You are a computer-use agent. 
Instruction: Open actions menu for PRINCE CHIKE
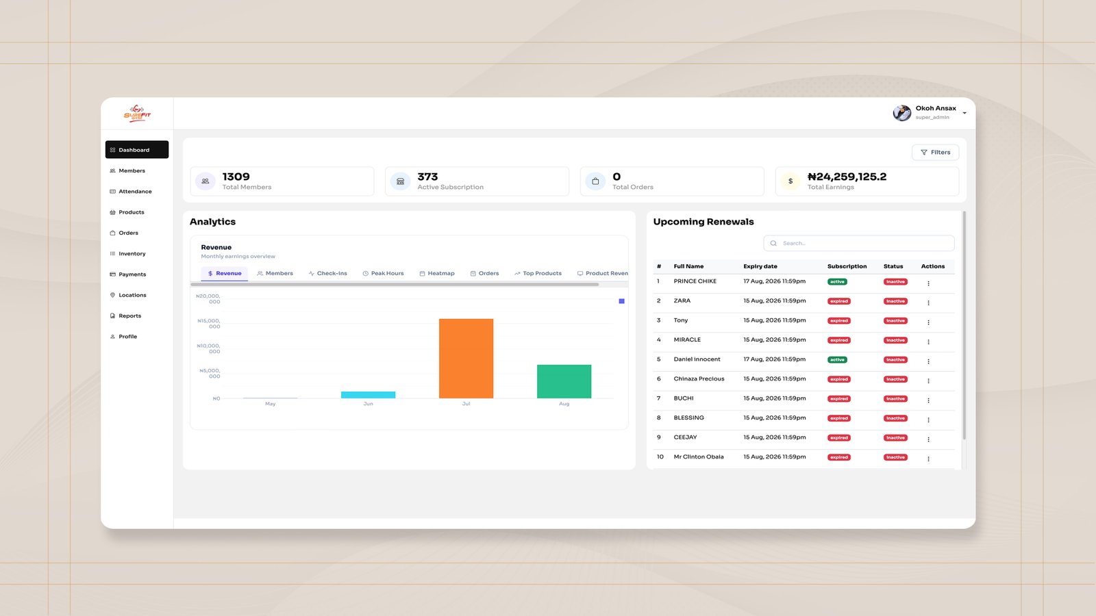928,283
